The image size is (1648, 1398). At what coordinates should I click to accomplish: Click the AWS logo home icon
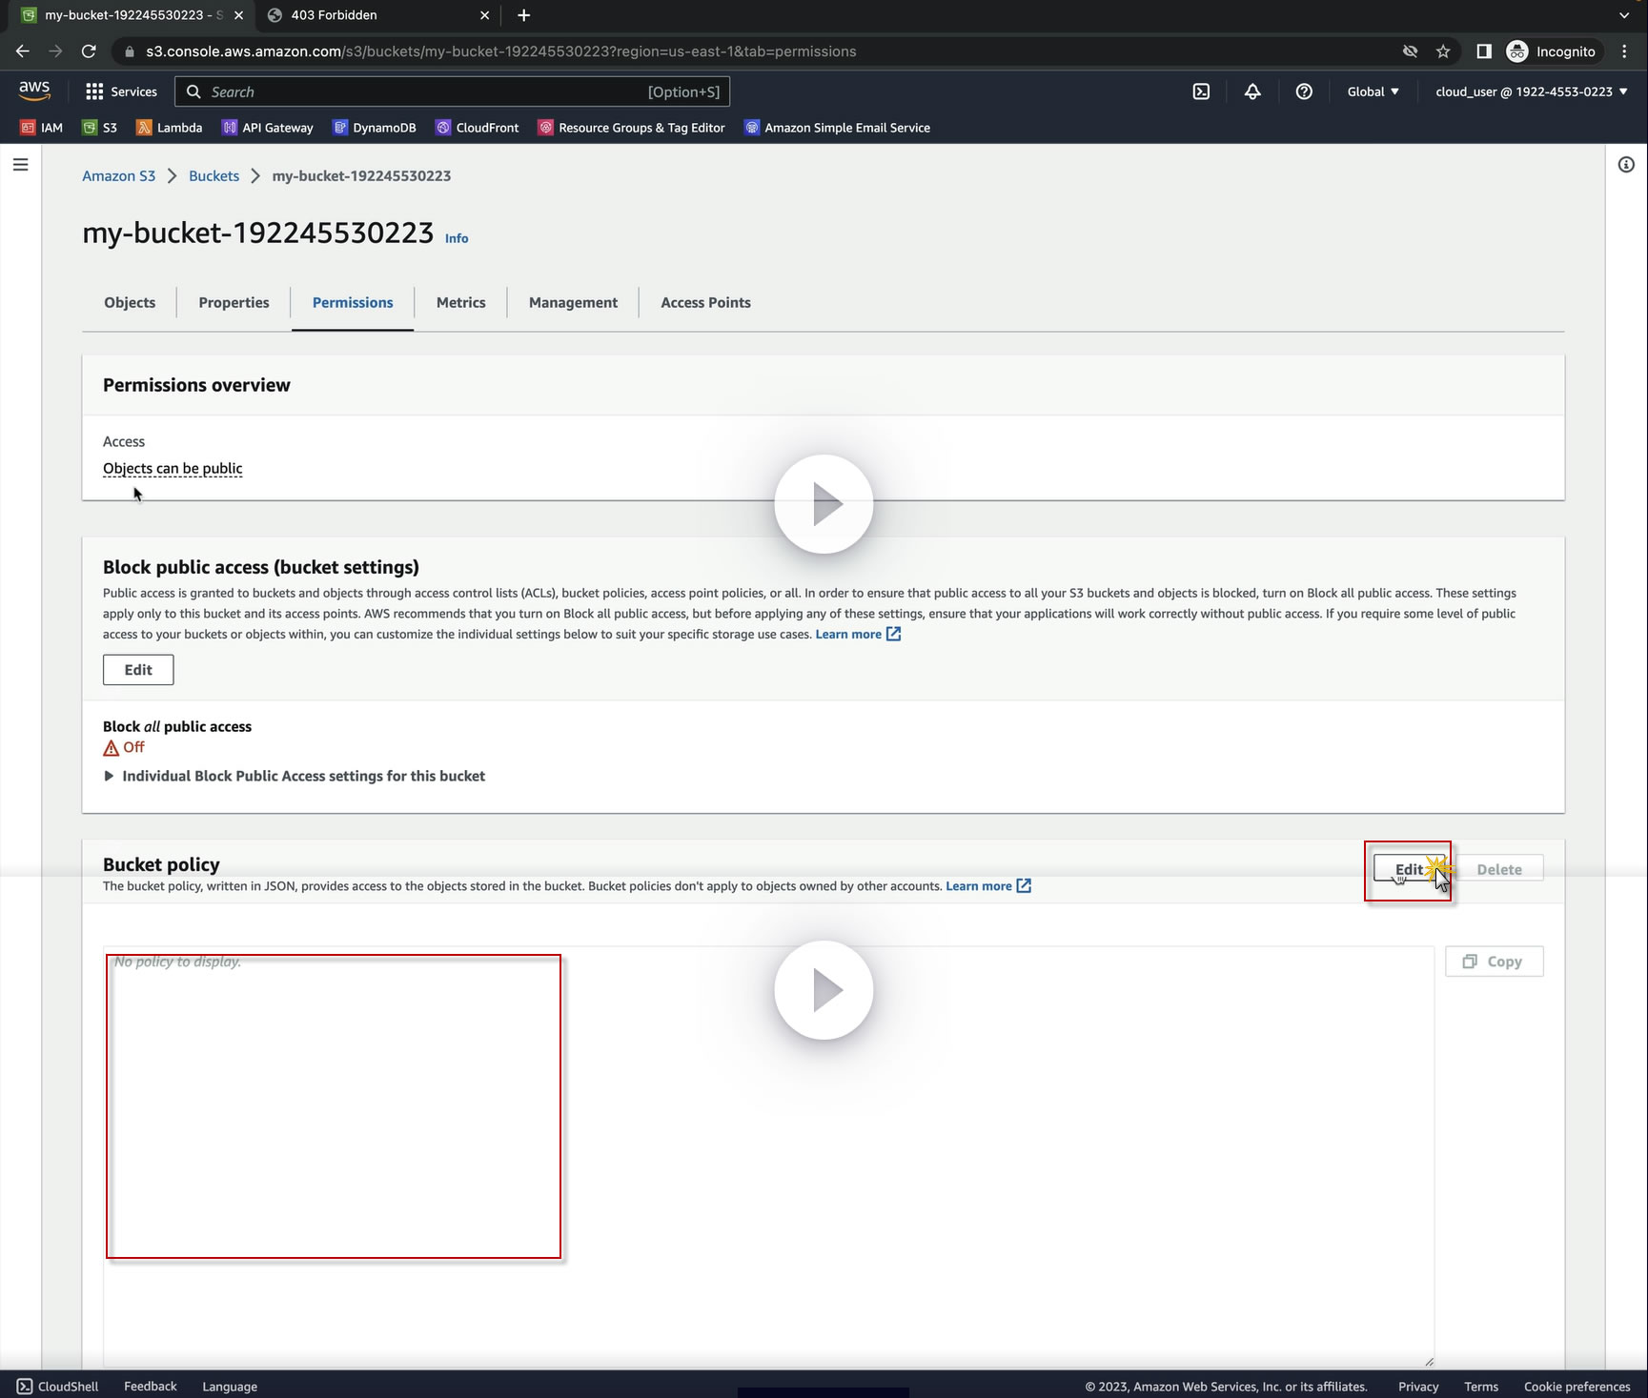(34, 91)
